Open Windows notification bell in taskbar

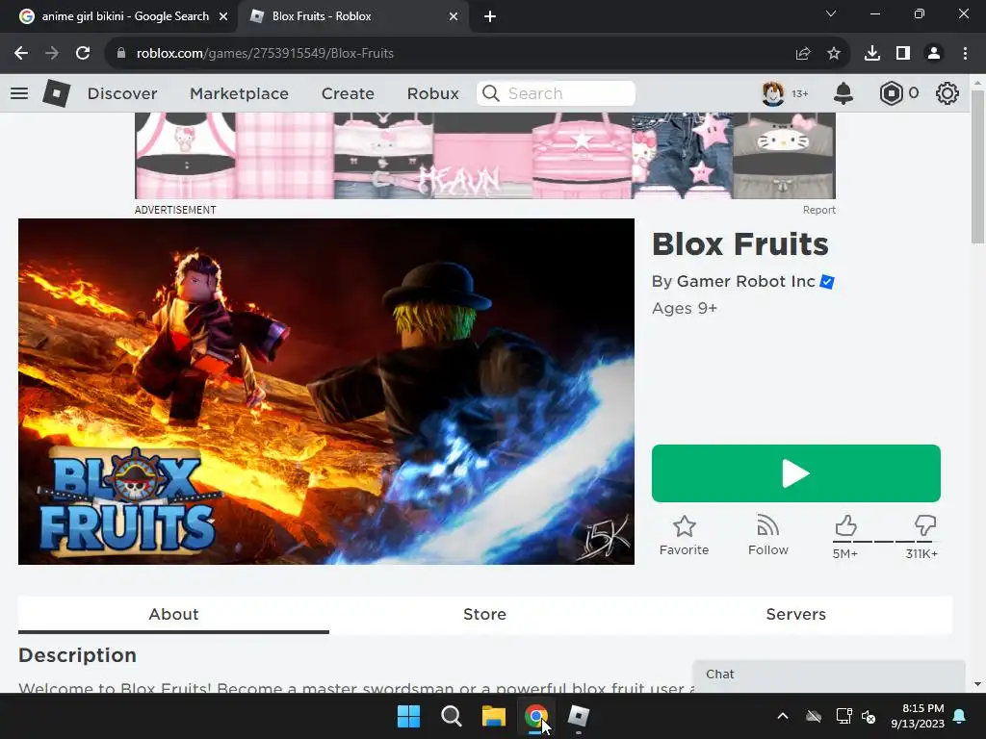click(960, 716)
